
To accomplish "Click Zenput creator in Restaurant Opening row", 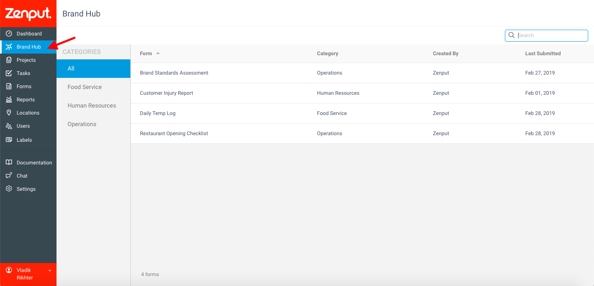I will pyautogui.click(x=441, y=134).
